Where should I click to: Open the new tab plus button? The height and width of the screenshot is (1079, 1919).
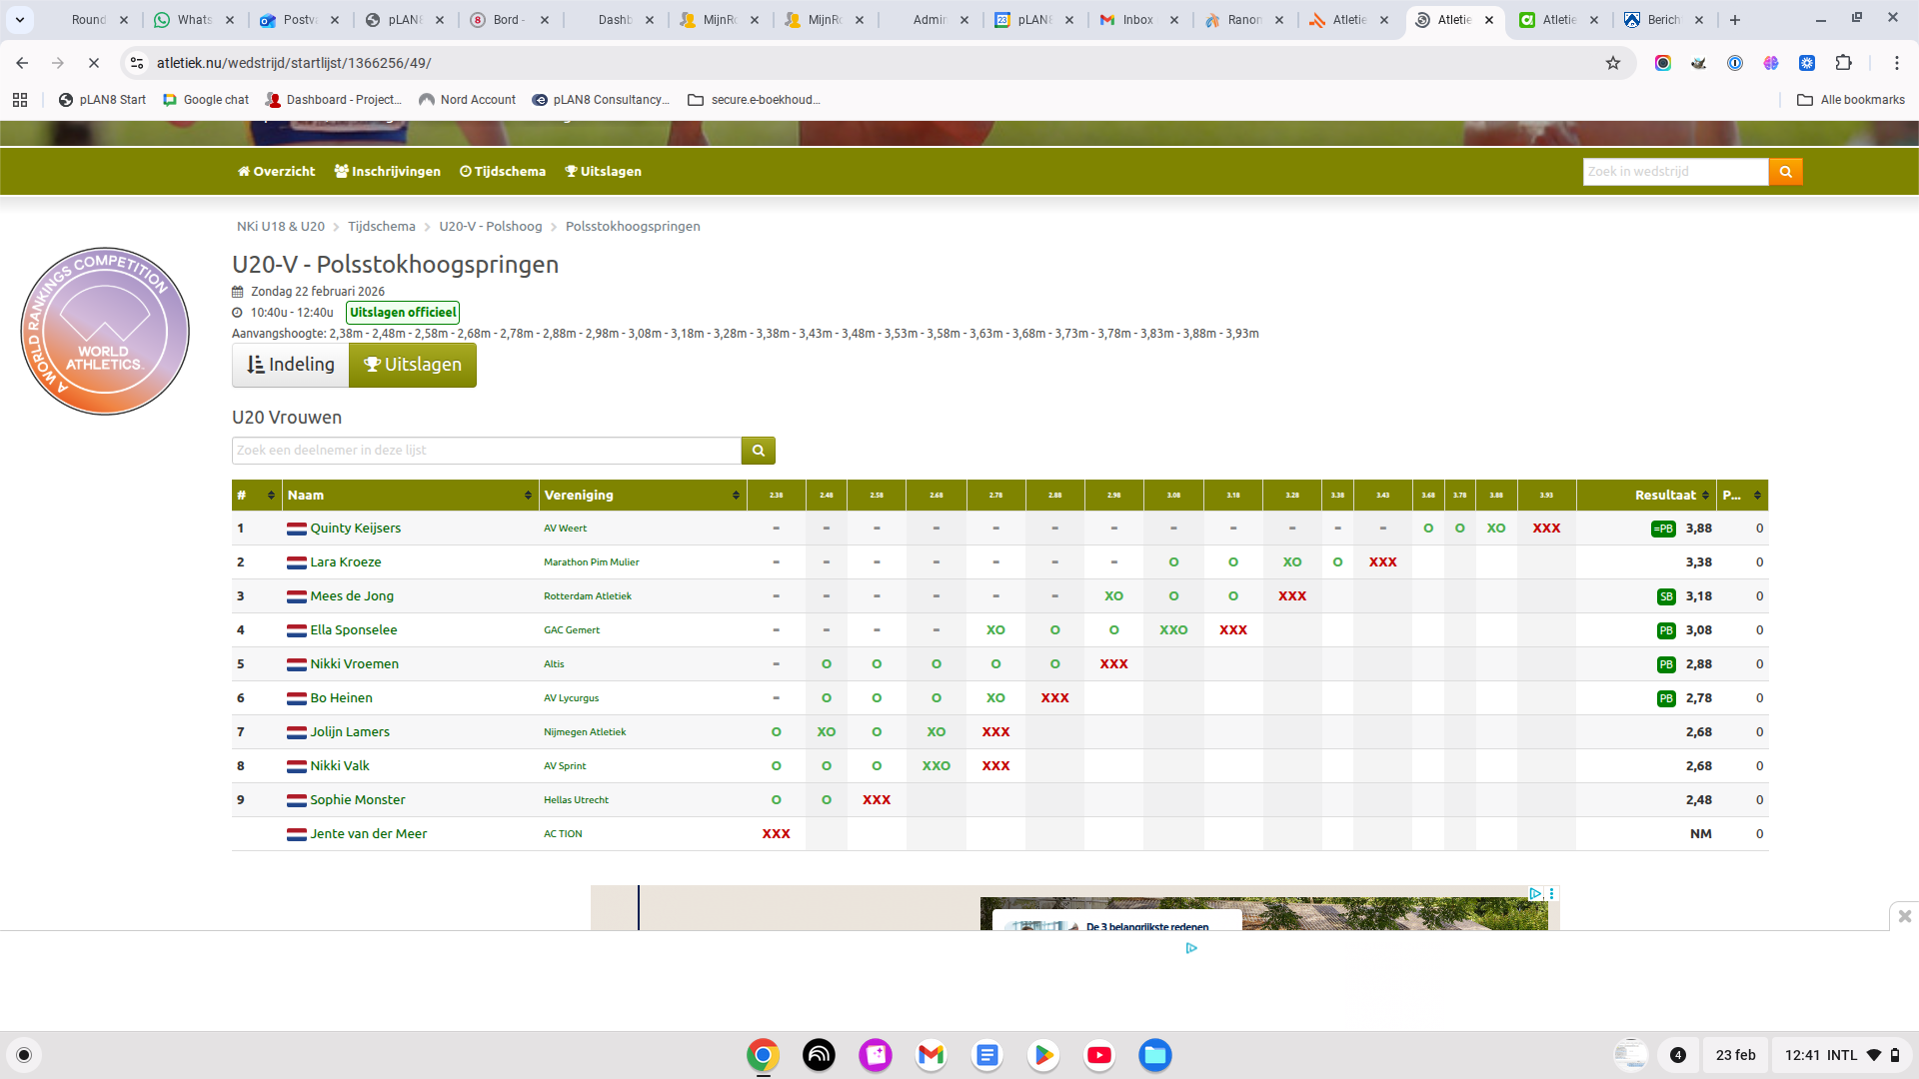[x=1735, y=20]
